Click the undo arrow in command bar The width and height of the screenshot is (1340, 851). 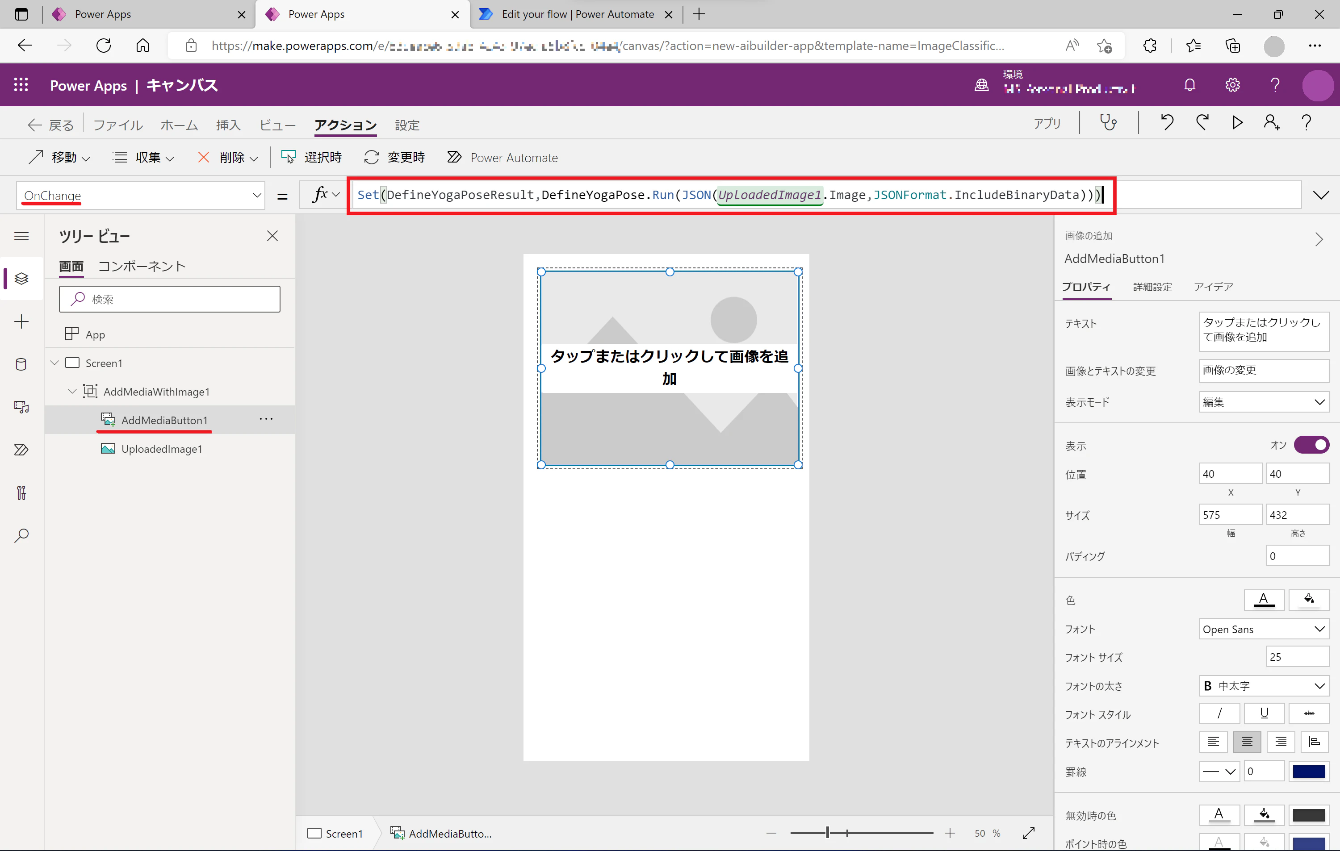1167,123
